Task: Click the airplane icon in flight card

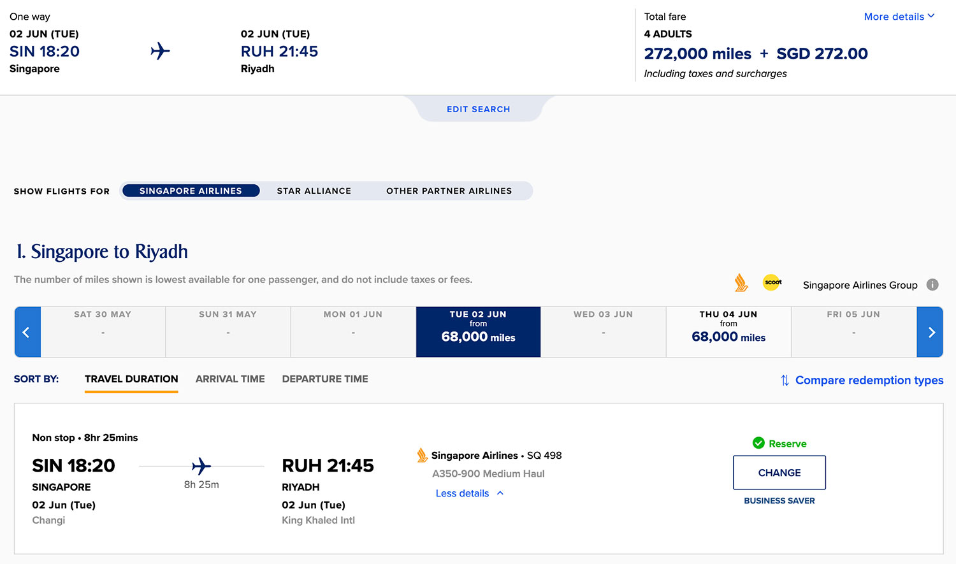Action: coord(201,466)
